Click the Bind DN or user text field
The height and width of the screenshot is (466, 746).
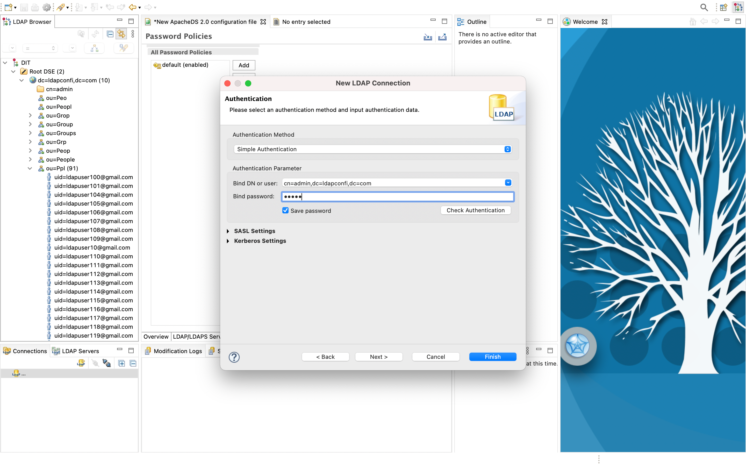pos(393,183)
